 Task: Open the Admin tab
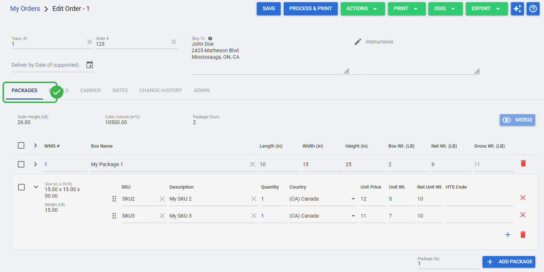coord(201,90)
